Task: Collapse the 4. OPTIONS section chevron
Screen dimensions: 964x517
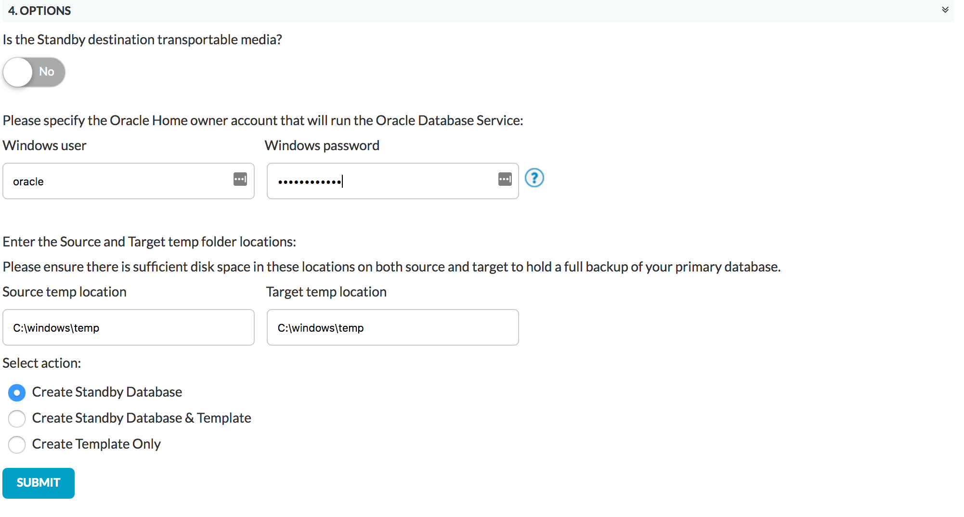Action: coord(945,10)
